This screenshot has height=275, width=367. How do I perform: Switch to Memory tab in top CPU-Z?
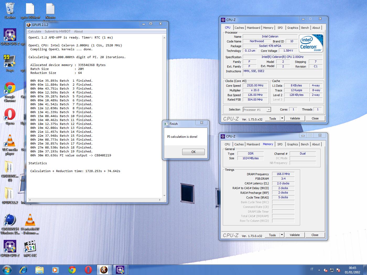pos(268,27)
